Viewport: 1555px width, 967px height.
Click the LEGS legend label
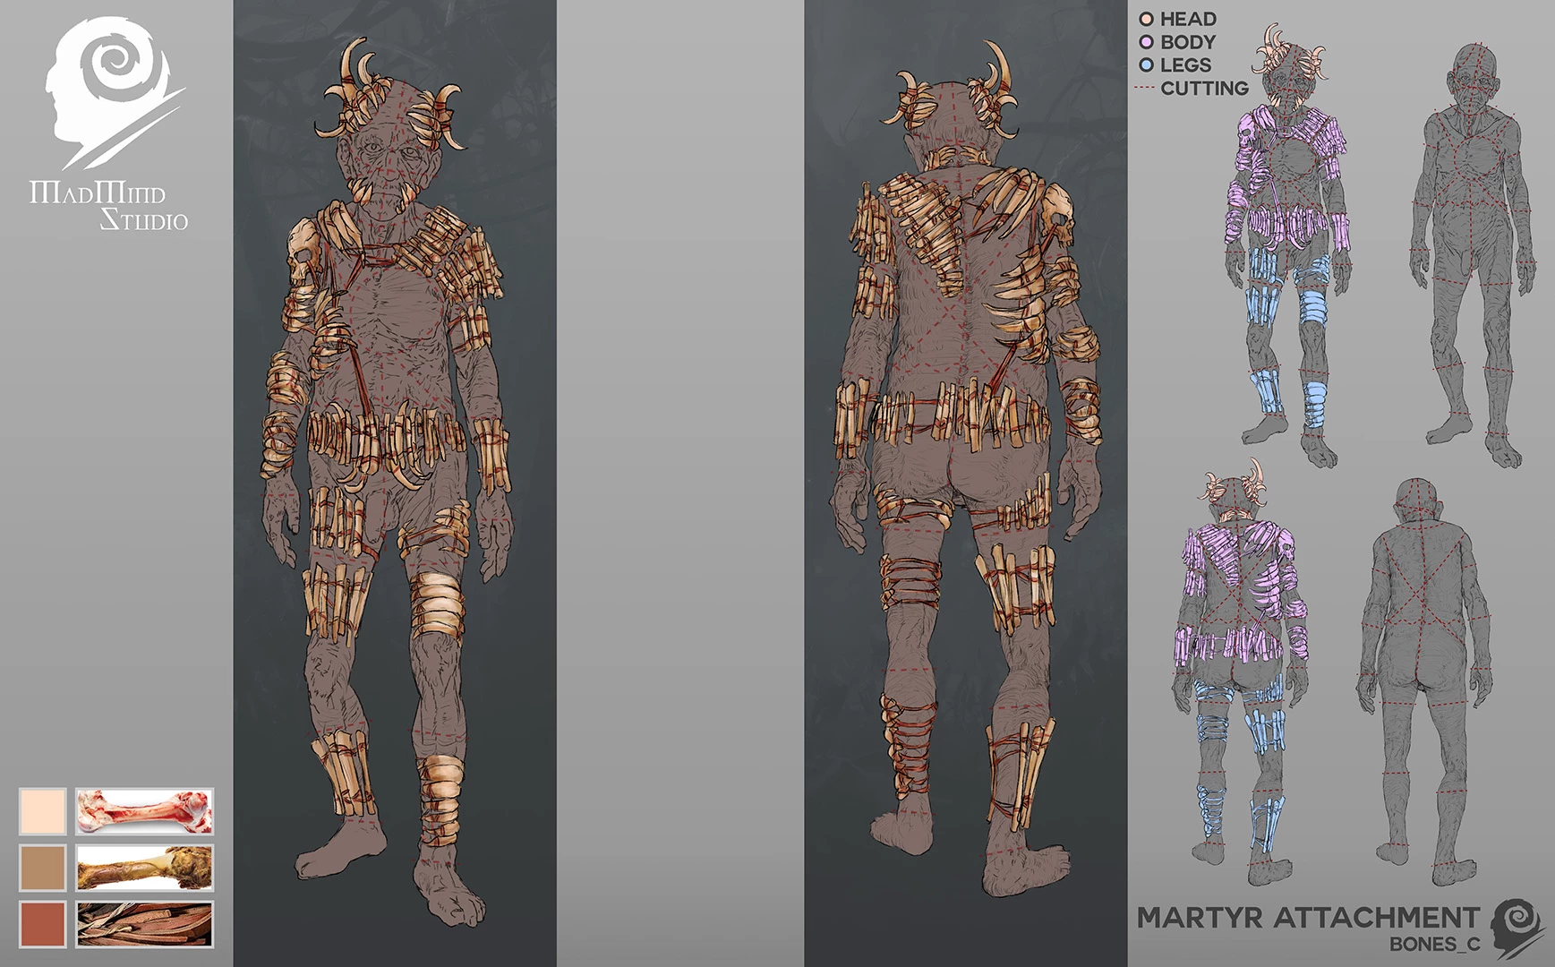(x=1185, y=65)
